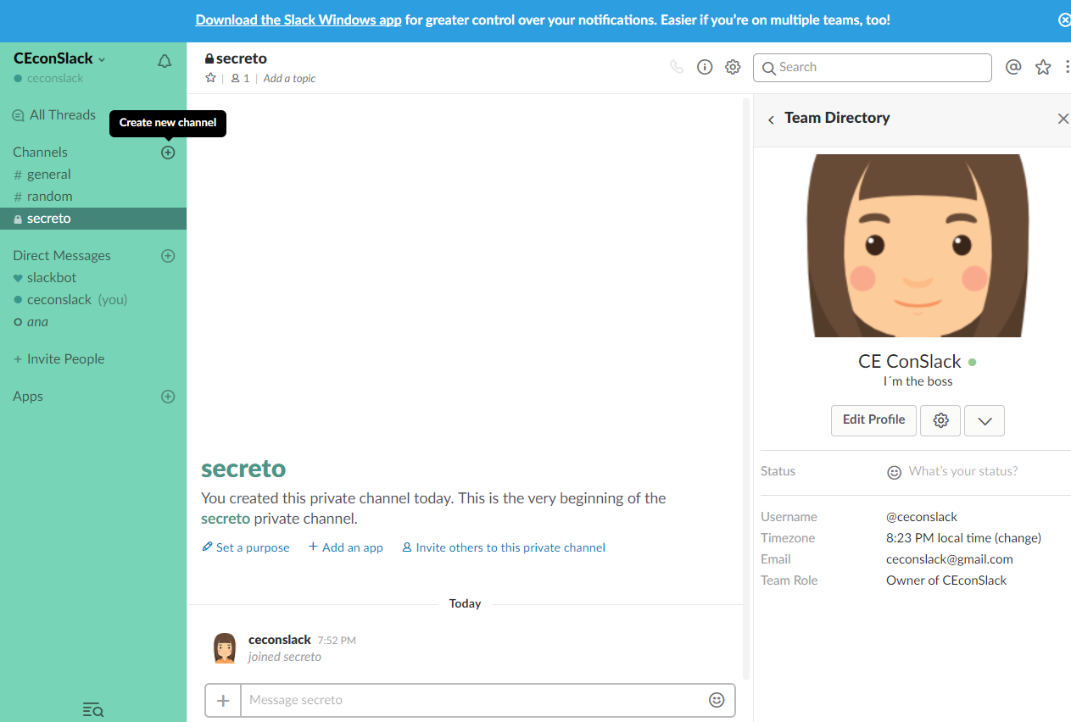The height and width of the screenshot is (722, 1071).
Task: Dismiss the Slack Windows app banner
Action: pos(1064,19)
